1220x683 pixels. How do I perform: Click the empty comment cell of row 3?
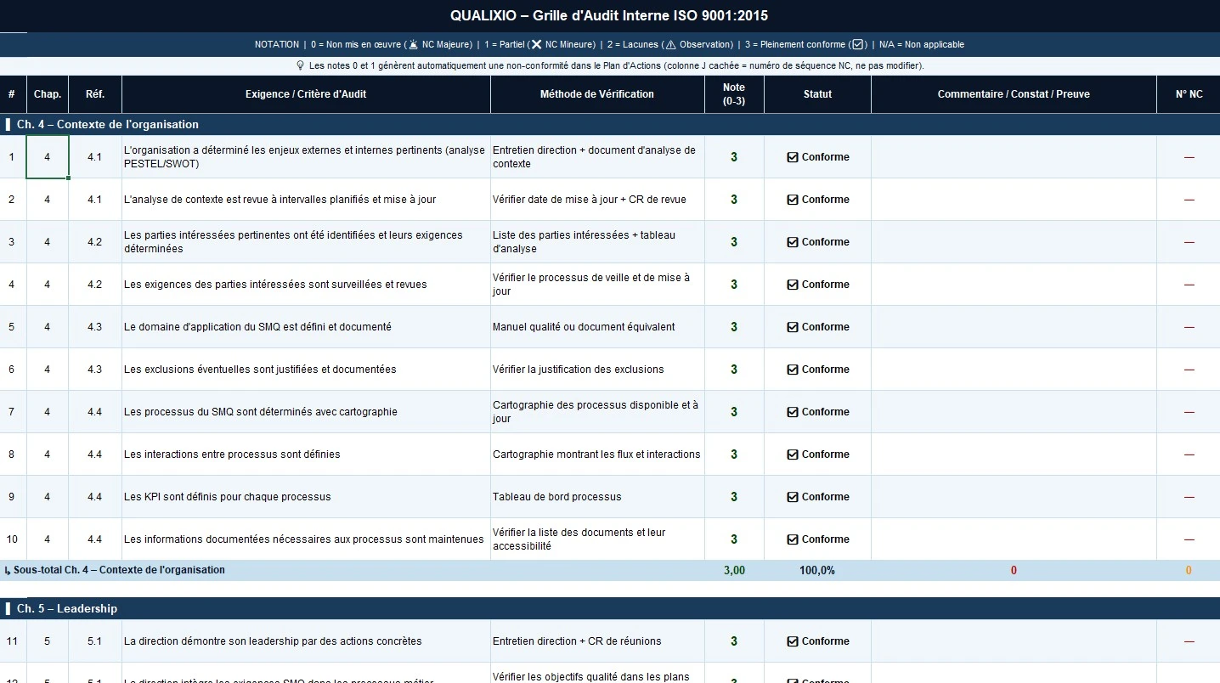1014,242
